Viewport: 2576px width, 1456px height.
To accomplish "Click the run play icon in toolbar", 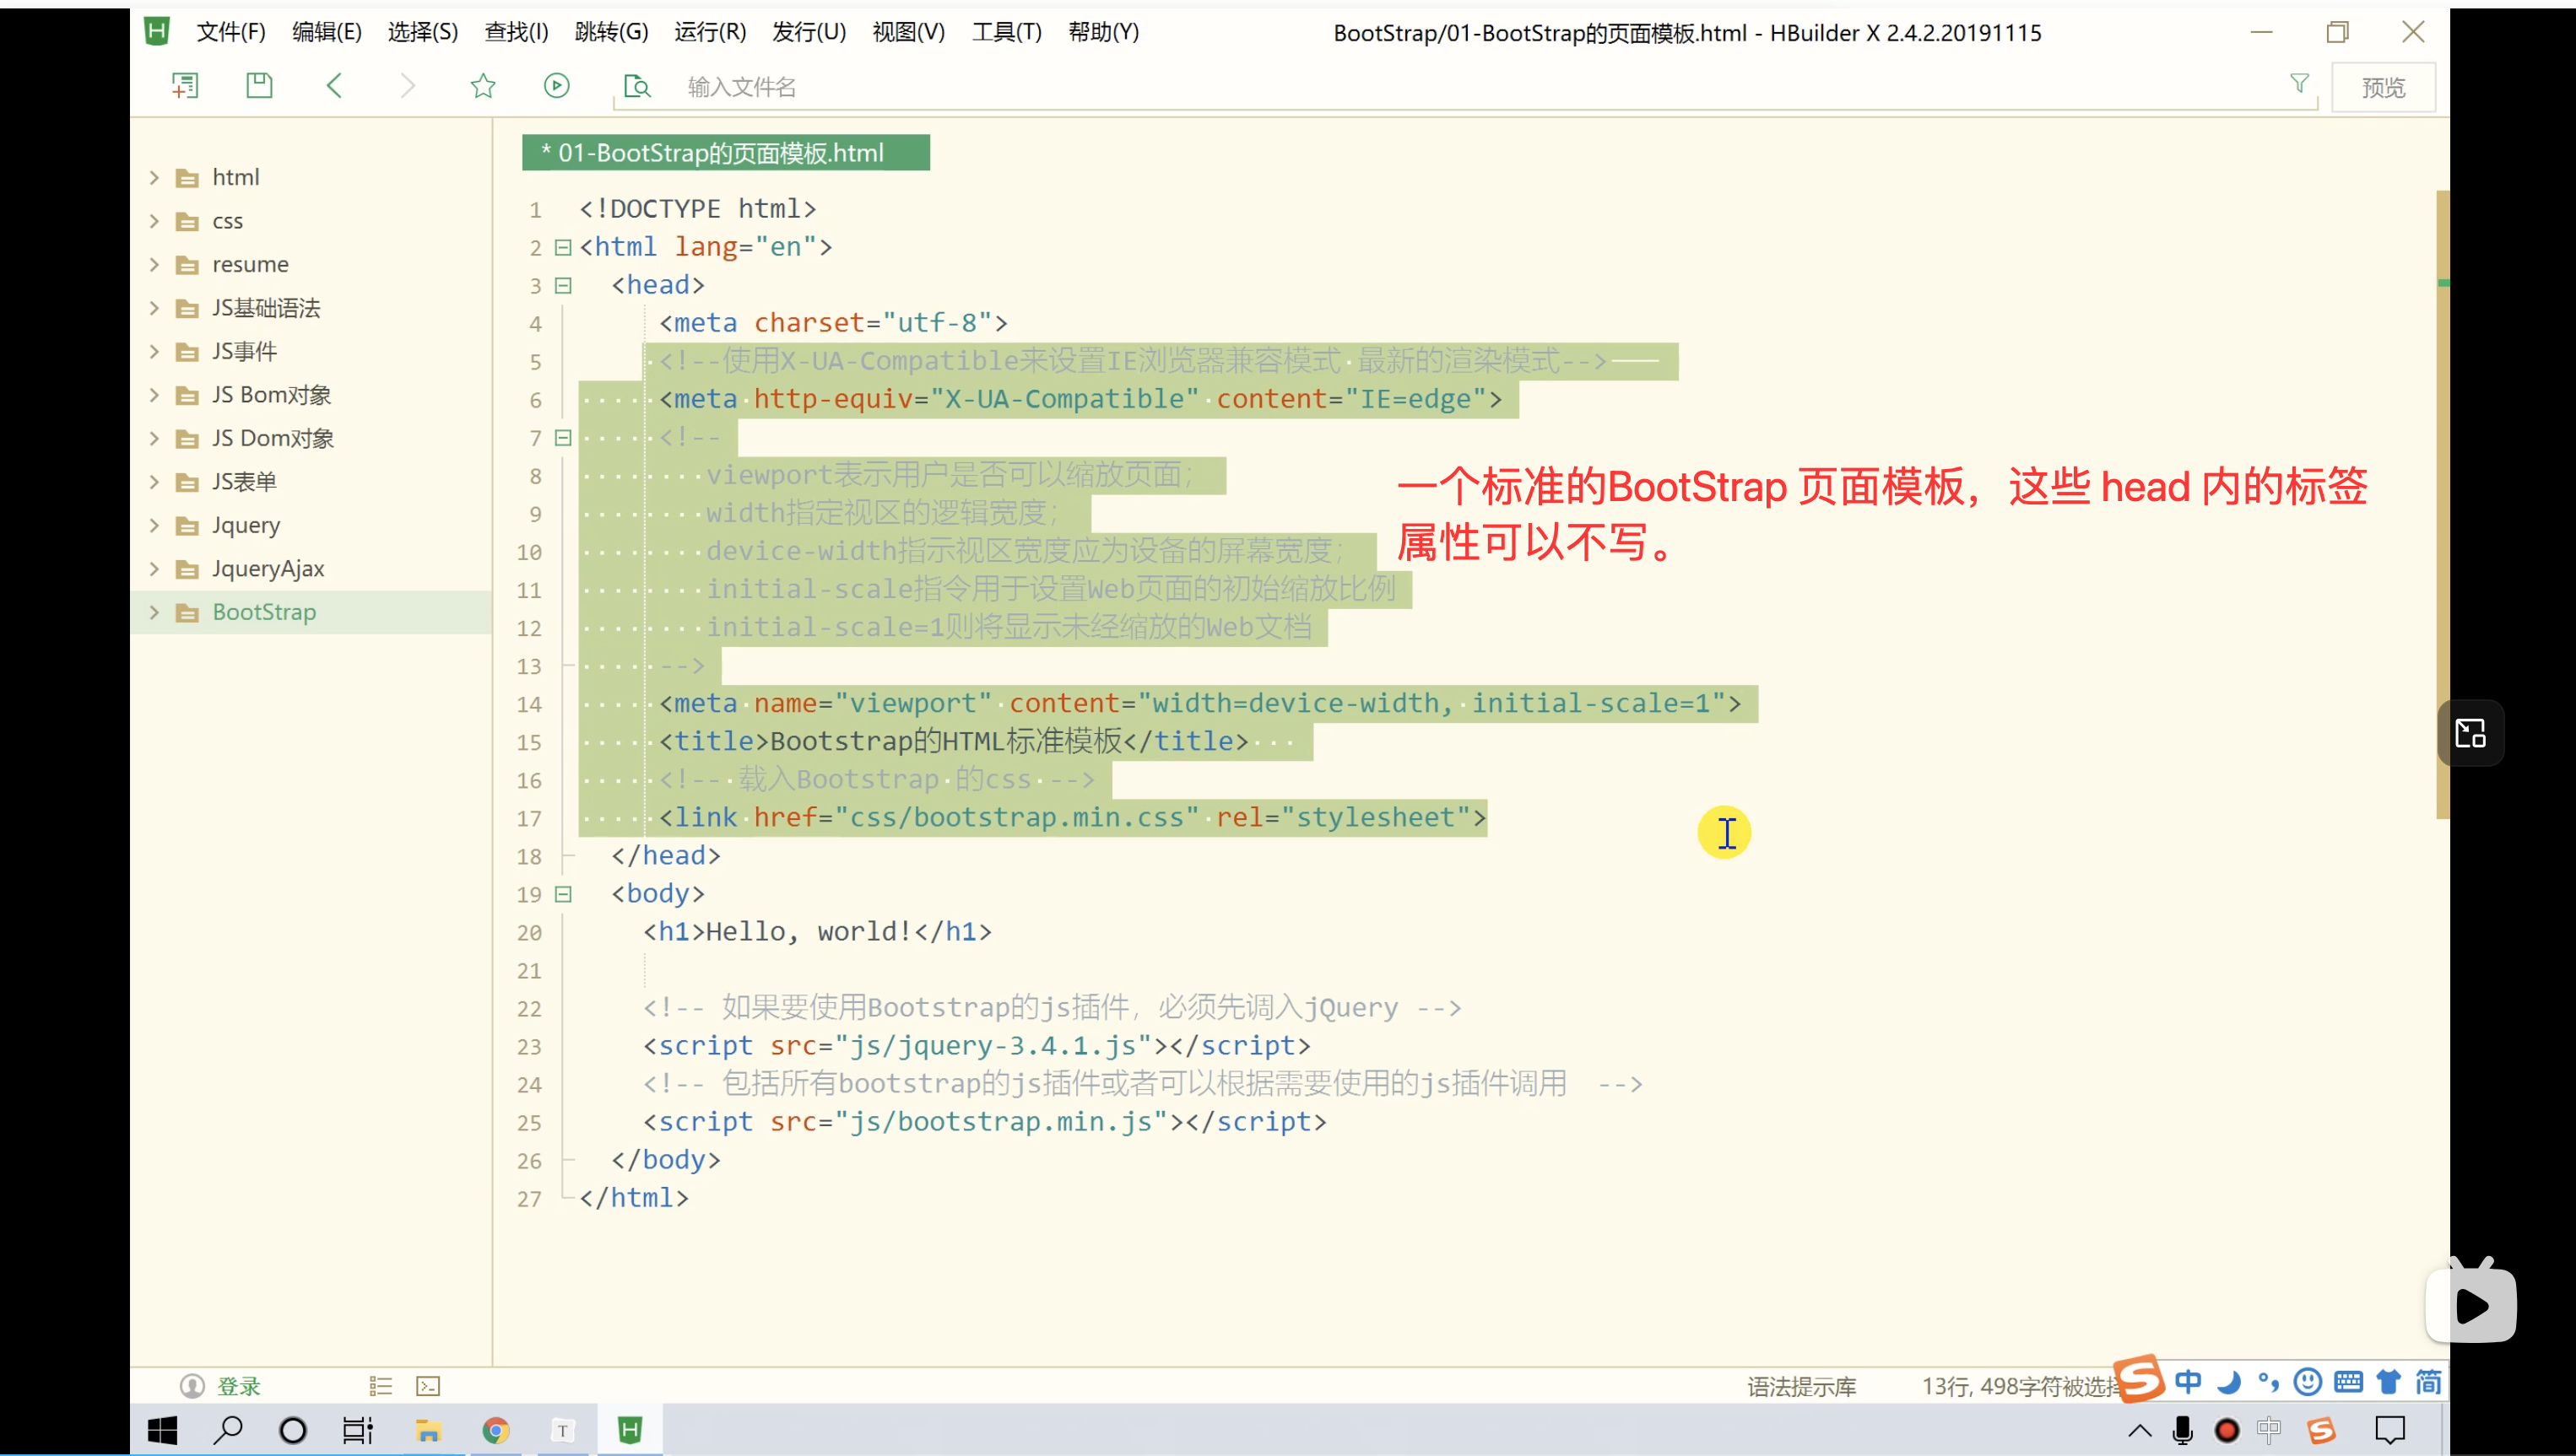I will click(x=557, y=86).
